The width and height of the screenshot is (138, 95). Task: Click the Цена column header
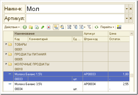click(x=119, y=34)
